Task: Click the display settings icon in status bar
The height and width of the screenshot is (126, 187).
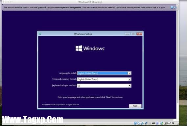Action: pos(153,123)
